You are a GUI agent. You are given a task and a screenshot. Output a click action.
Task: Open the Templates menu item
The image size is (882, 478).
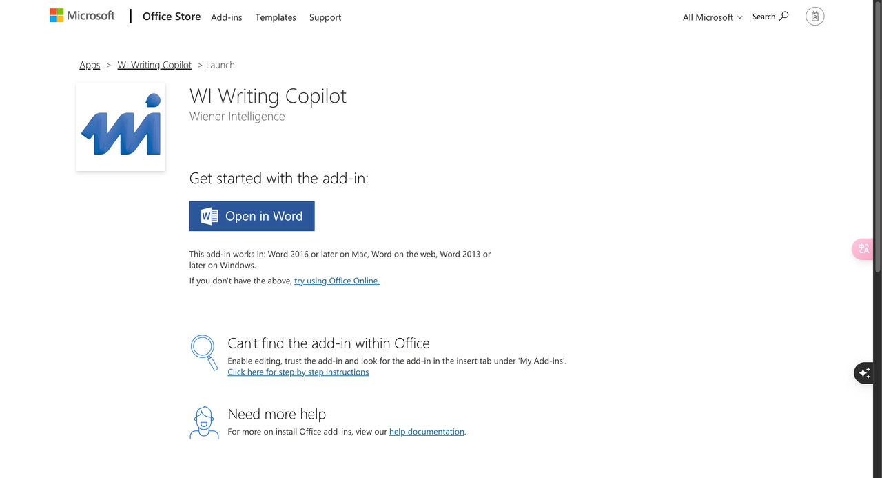(276, 17)
